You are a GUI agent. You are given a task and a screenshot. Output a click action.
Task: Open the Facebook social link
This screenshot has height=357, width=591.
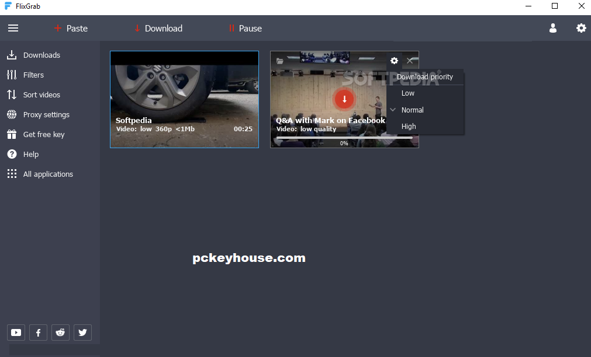pyautogui.click(x=38, y=332)
